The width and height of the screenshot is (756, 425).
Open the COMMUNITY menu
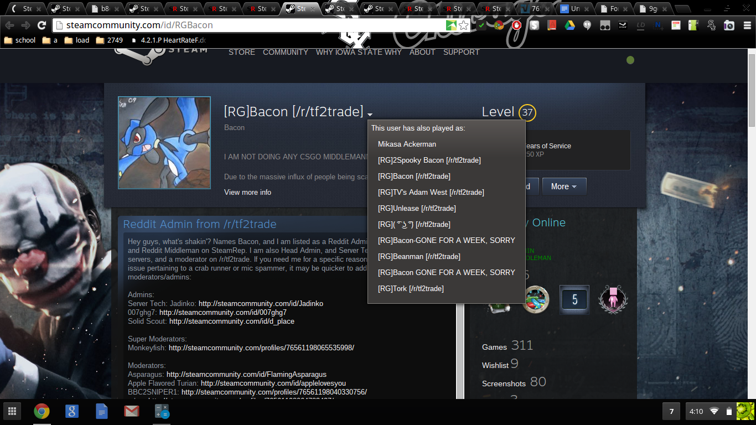pos(286,52)
